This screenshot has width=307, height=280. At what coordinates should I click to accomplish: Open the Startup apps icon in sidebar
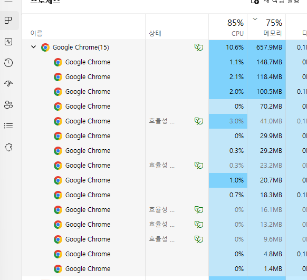tap(8, 83)
